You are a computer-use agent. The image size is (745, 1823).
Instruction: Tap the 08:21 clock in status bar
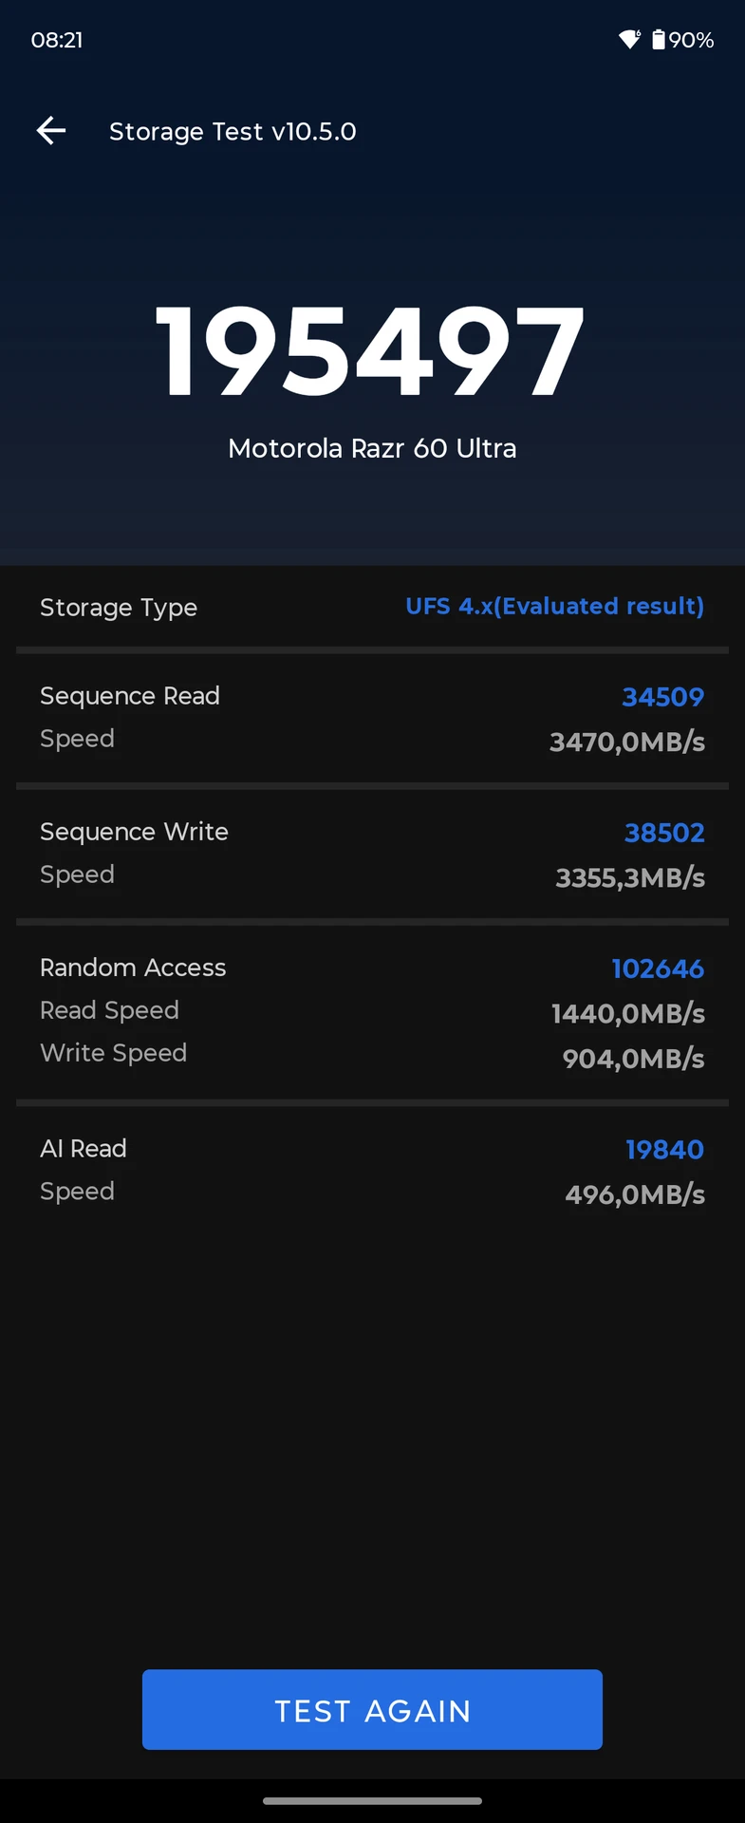57,40
